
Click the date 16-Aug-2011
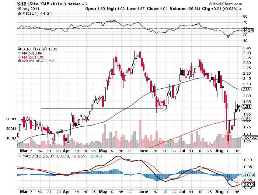click(x=28, y=8)
